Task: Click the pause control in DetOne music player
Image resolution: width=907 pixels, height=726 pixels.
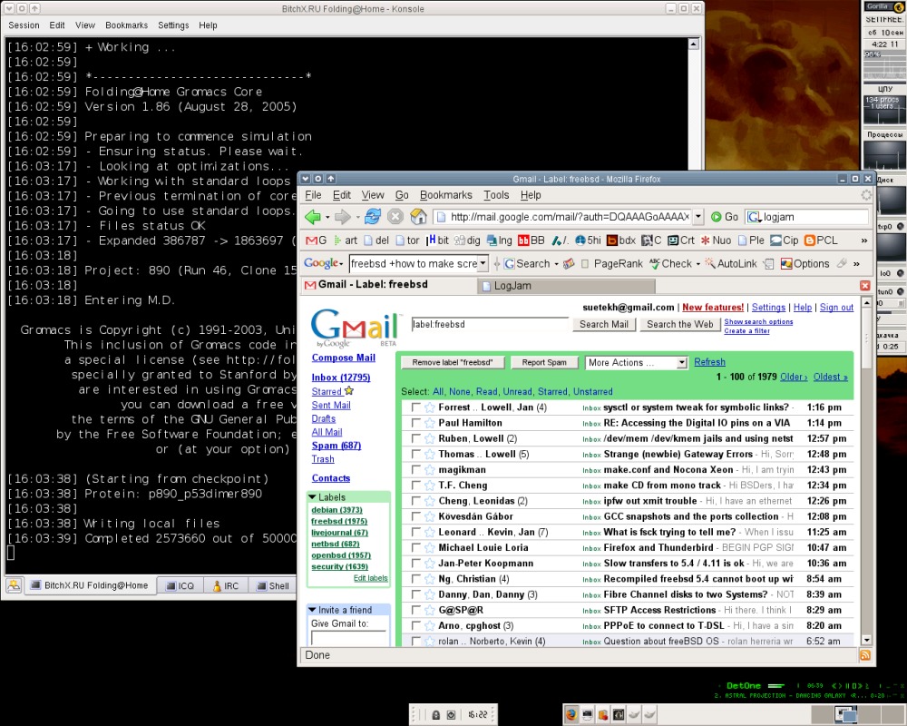Action: [849, 685]
